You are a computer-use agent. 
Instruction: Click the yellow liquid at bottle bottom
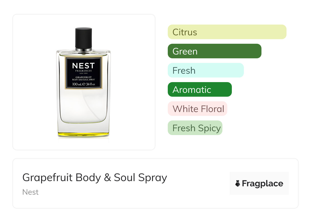(83, 134)
